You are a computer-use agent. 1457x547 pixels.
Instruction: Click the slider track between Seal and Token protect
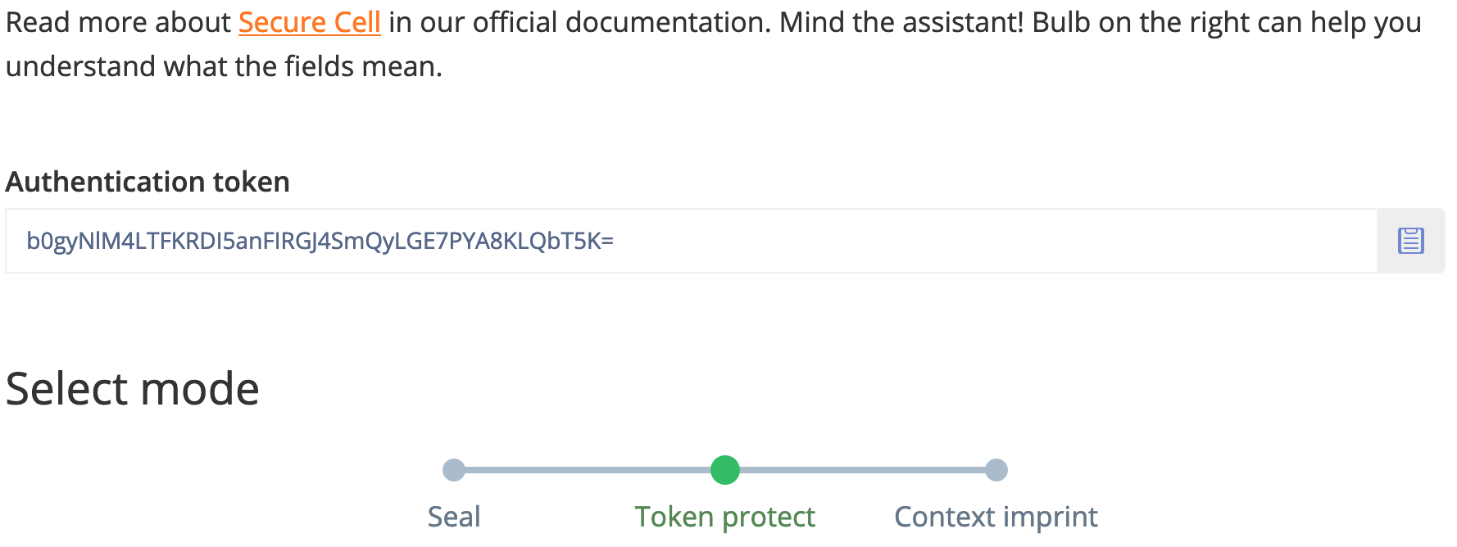click(x=590, y=470)
